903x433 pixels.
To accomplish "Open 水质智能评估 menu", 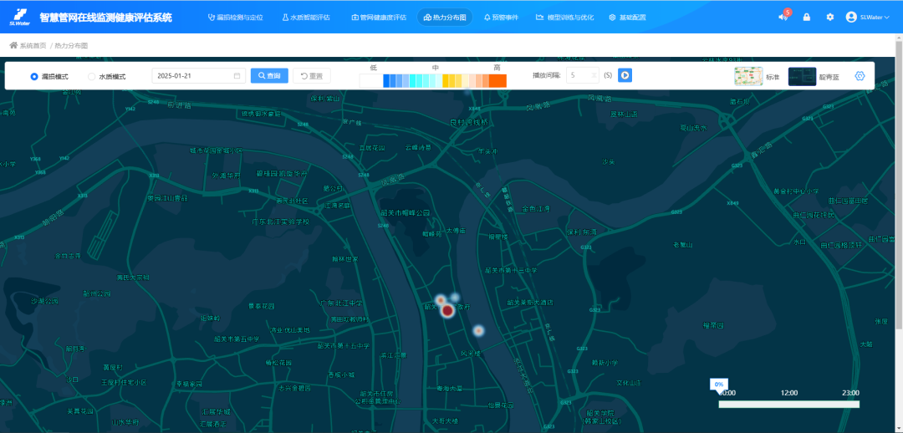I will pyautogui.click(x=306, y=18).
